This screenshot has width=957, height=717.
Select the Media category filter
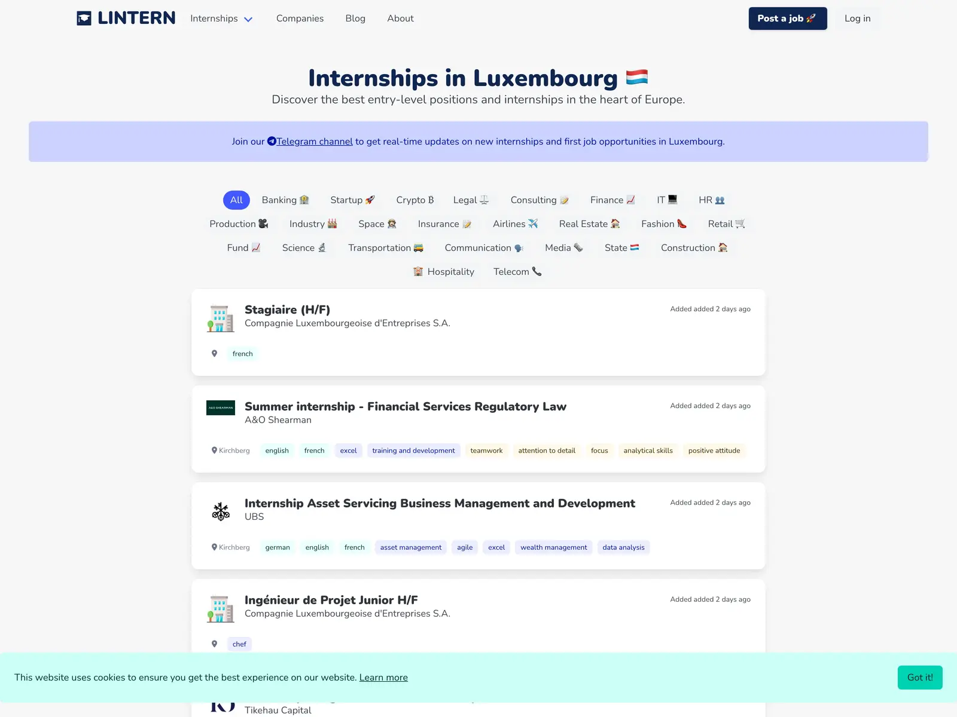point(563,248)
